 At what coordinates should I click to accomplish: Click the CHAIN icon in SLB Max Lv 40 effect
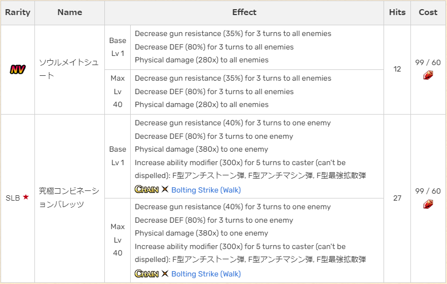pos(146,274)
